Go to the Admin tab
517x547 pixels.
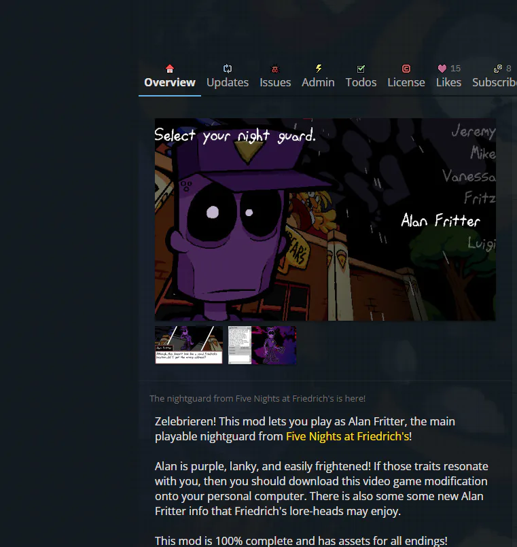tap(318, 82)
